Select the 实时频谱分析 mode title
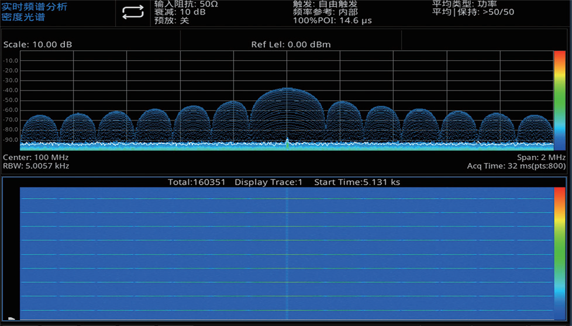Screen dimensions: 572x326 click(x=35, y=7)
